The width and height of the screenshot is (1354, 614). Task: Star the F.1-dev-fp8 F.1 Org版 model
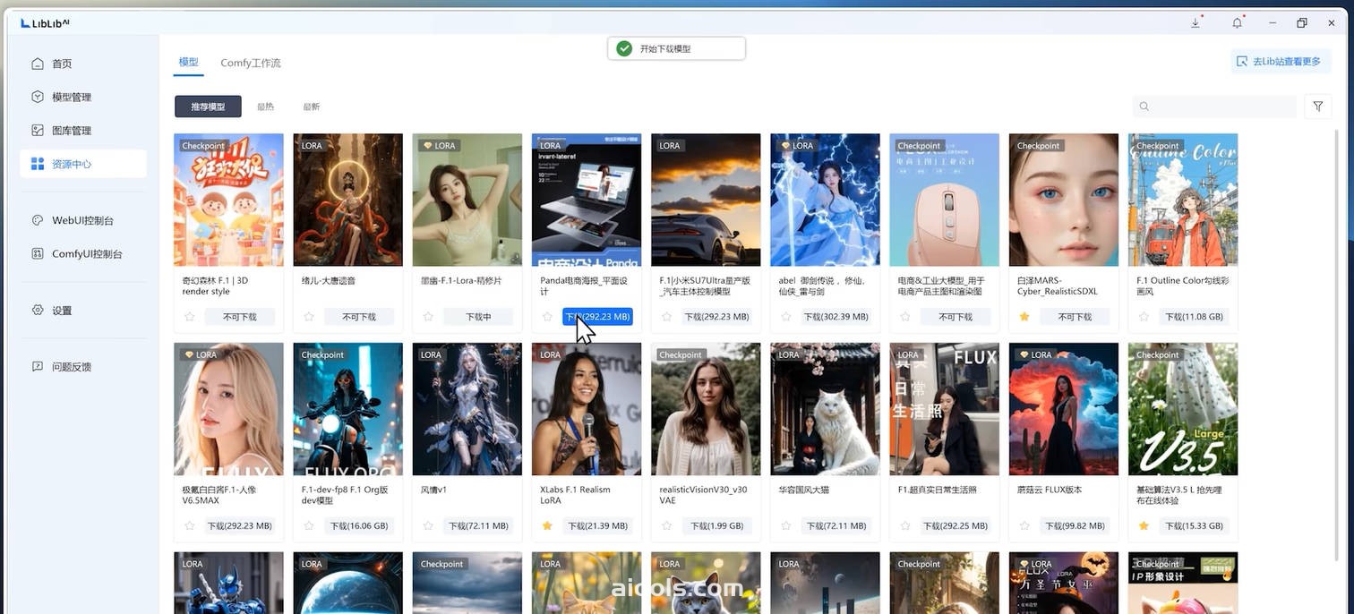coord(309,526)
